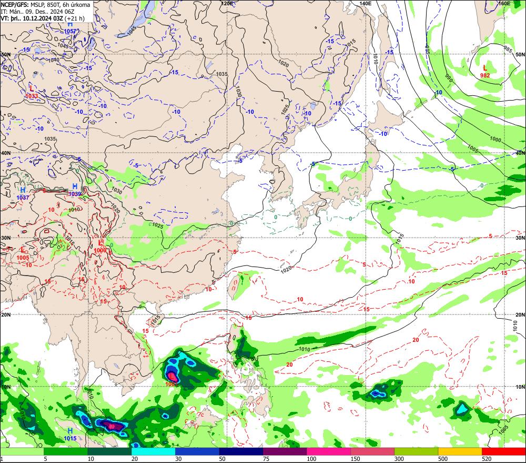Click the 30N label on right edge
The height and width of the screenshot is (463, 526).
(x=520, y=238)
